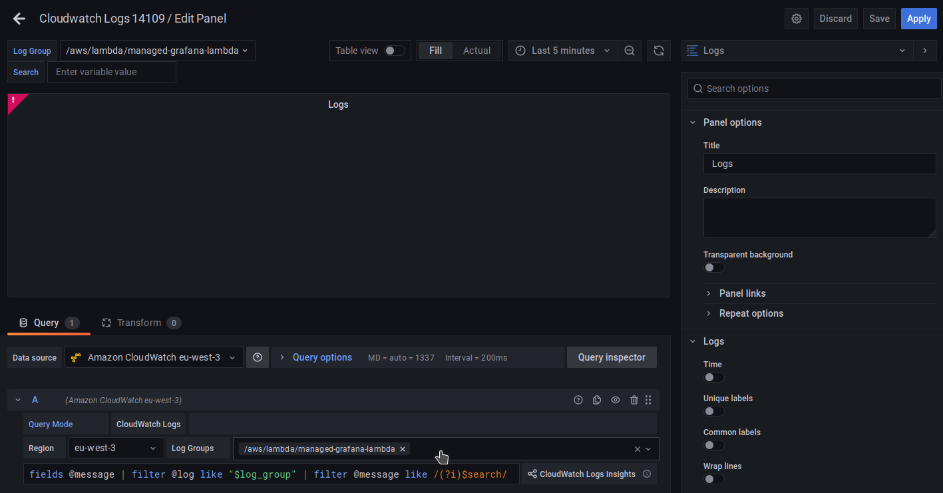Image resolution: width=943 pixels, height=493 pixels.
Task: Switch to the Query tab
Action: (x=49, y=323)
